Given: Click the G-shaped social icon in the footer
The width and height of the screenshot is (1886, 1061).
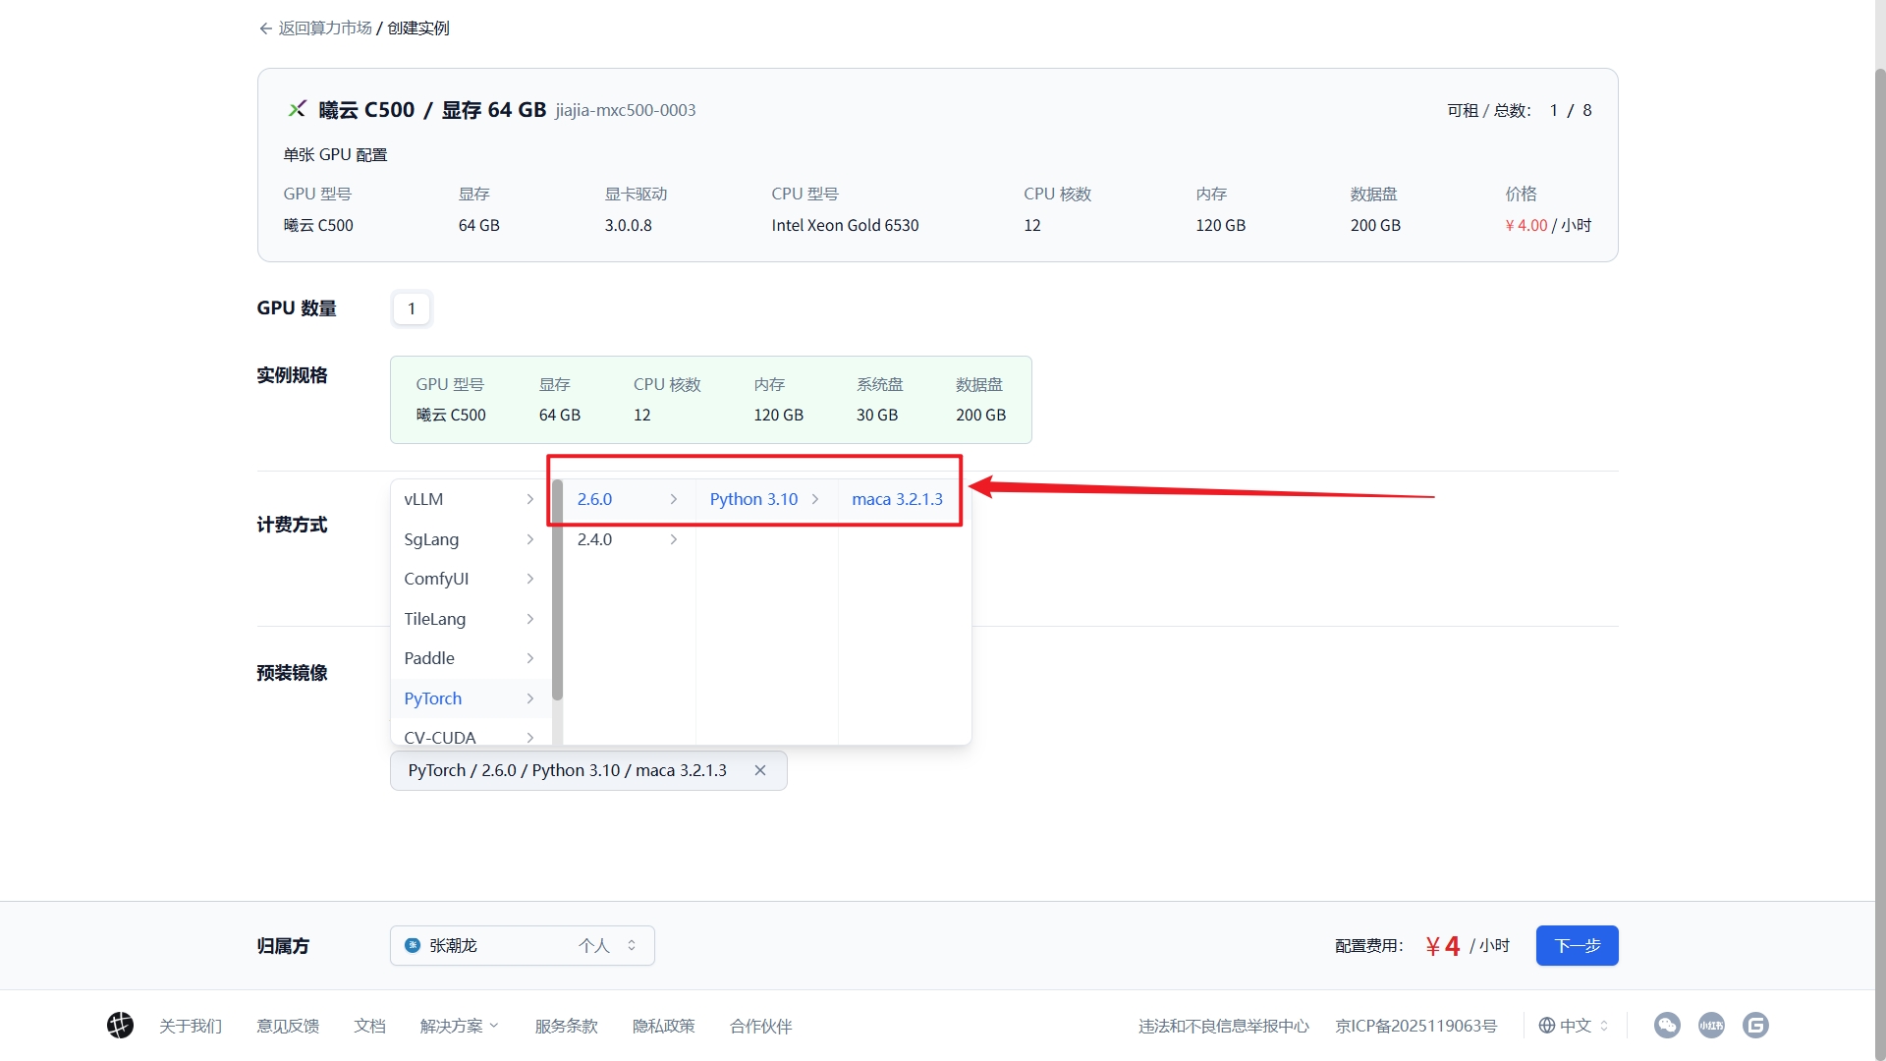Looking at the screenshot, I should tap(1755, 1026).
